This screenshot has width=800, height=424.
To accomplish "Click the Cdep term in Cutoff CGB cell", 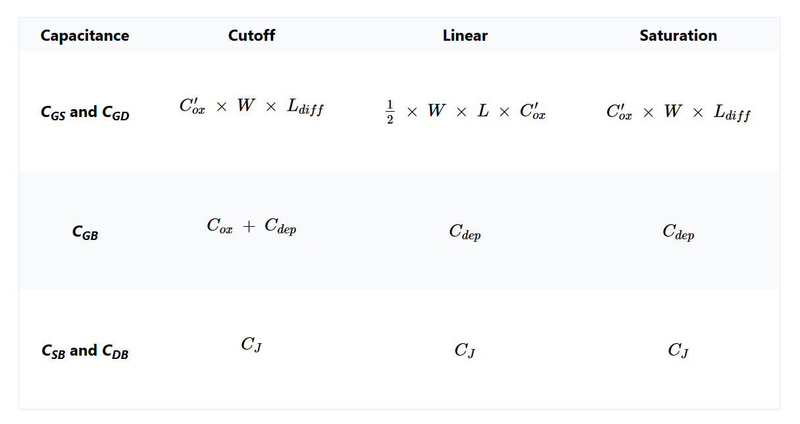I will [x=281, y=227].
